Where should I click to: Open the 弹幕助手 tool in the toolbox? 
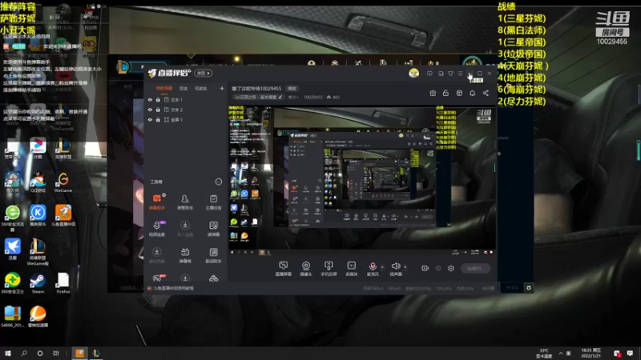156,202
